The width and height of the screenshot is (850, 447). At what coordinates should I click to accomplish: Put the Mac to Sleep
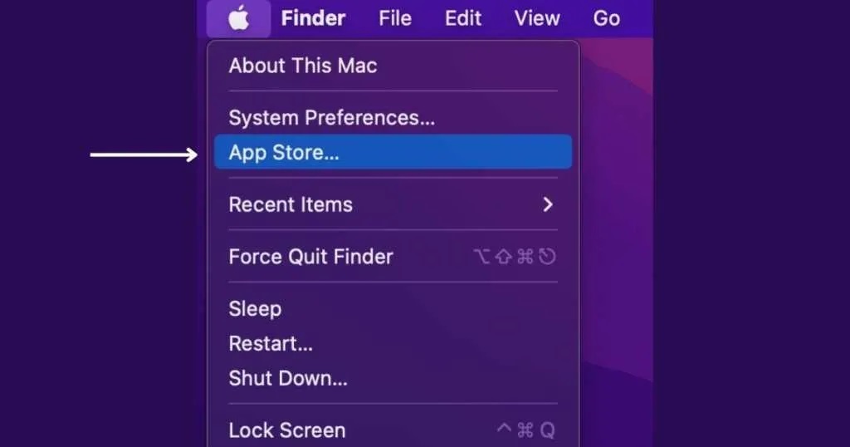tap(393, 309)
